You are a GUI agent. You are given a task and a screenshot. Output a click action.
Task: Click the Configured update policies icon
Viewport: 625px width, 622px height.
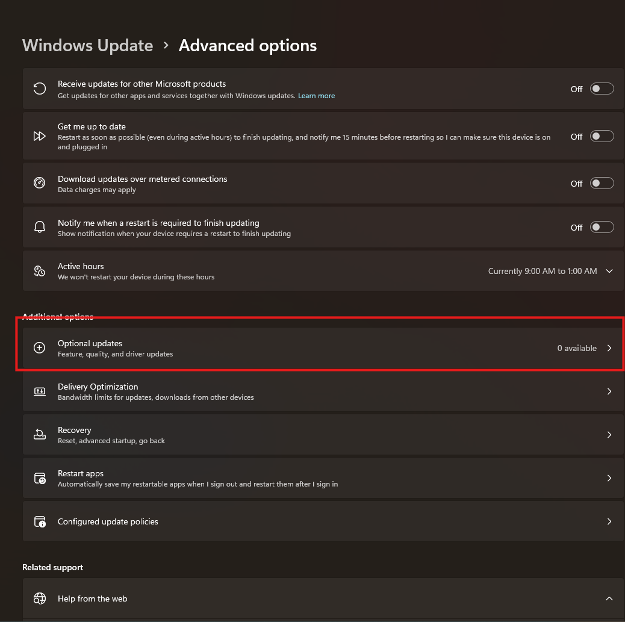40,521
